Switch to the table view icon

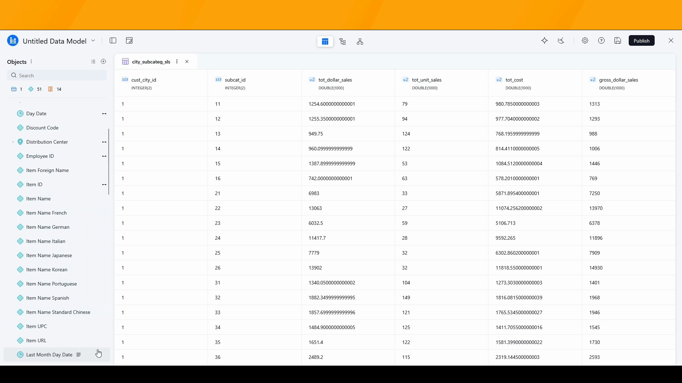pyautogui.click(x=325, y=42)
